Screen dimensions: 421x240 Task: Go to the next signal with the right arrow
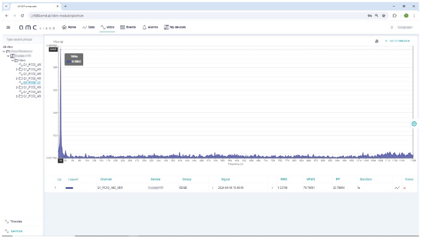[272, 188]
